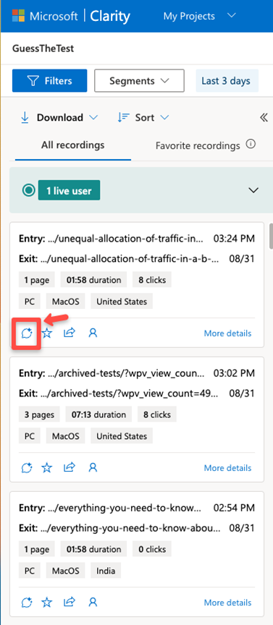
Task: Click the India country tag
Action: click(x=106, y=571)
